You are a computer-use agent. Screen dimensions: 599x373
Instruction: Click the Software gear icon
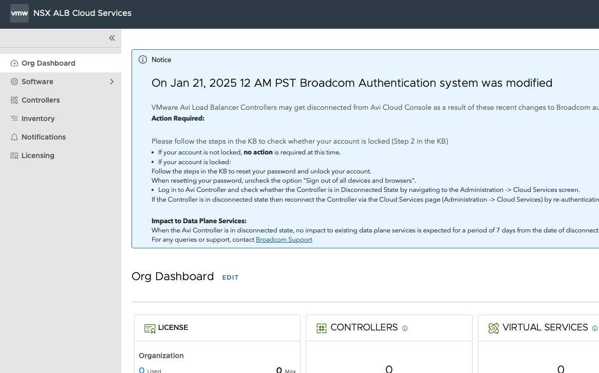pyautogui.click(x=14, y=82)
